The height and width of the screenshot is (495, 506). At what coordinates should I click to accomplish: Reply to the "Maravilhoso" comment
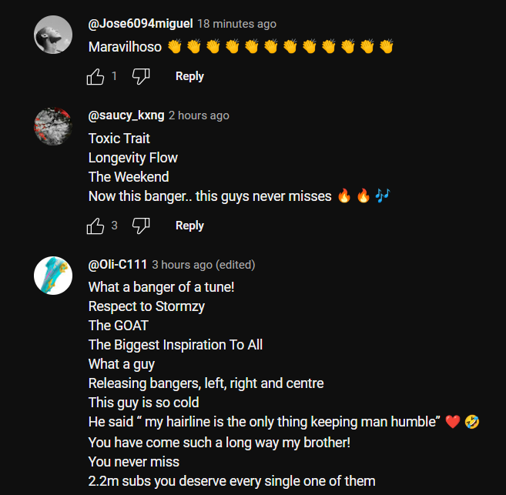189,76
